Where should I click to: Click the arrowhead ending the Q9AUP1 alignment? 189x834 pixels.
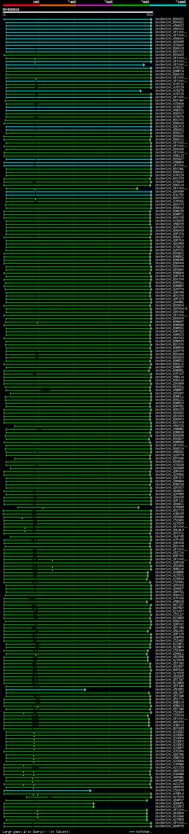[x=94, y=804]
